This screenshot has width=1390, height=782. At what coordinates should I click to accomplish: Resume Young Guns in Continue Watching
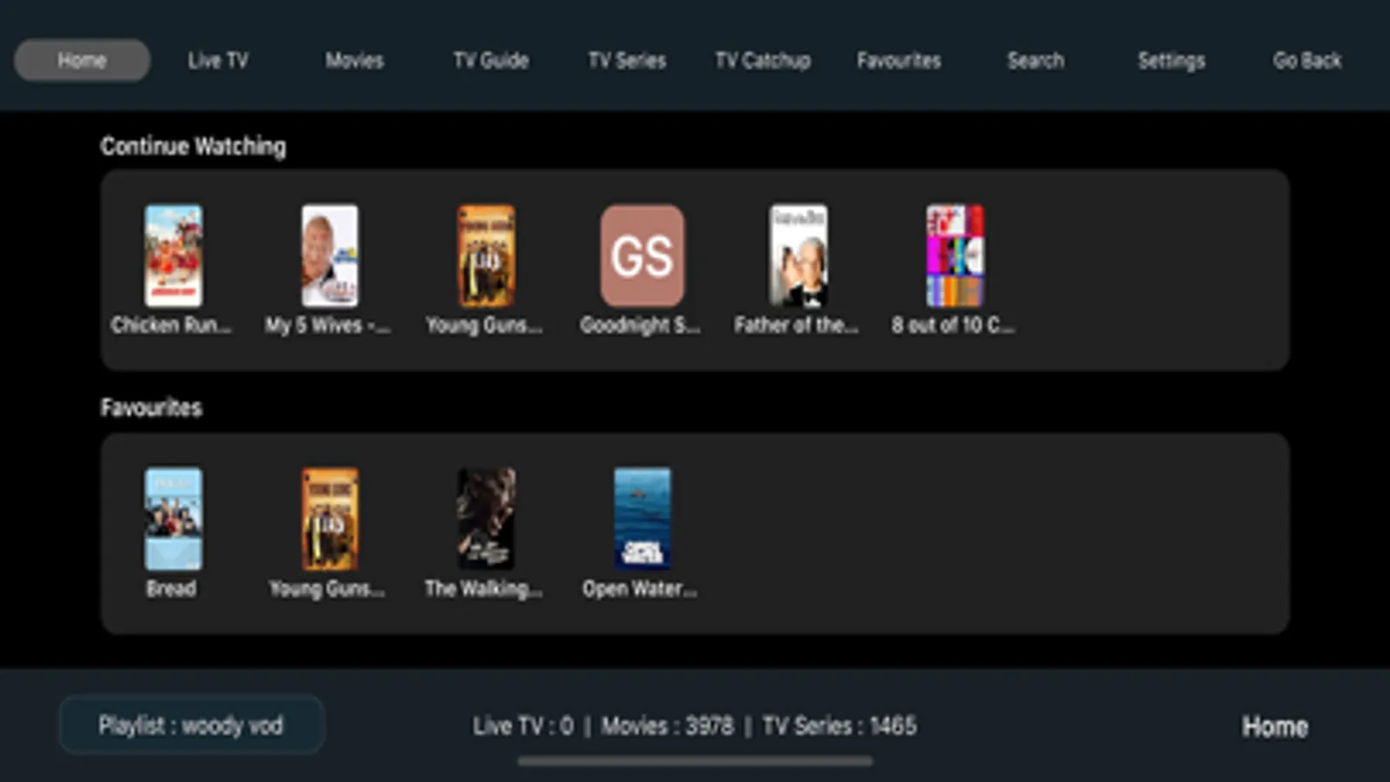tap(486, 255)
